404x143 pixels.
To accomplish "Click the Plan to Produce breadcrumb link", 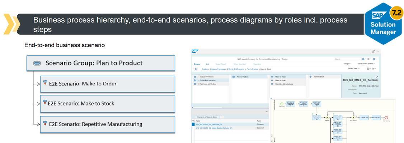I will [252, 69].
